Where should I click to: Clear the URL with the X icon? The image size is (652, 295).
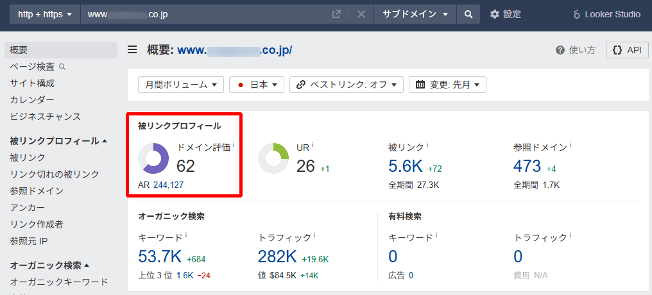(x=361, y=14)
